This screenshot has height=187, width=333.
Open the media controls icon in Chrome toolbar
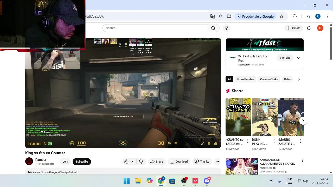[x=309, y=16]
